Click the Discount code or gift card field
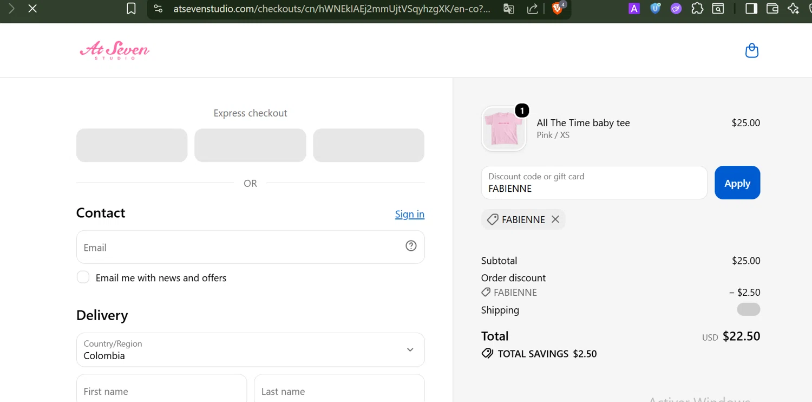Screen dimensions: 812x402 click(x=594, y=183)
